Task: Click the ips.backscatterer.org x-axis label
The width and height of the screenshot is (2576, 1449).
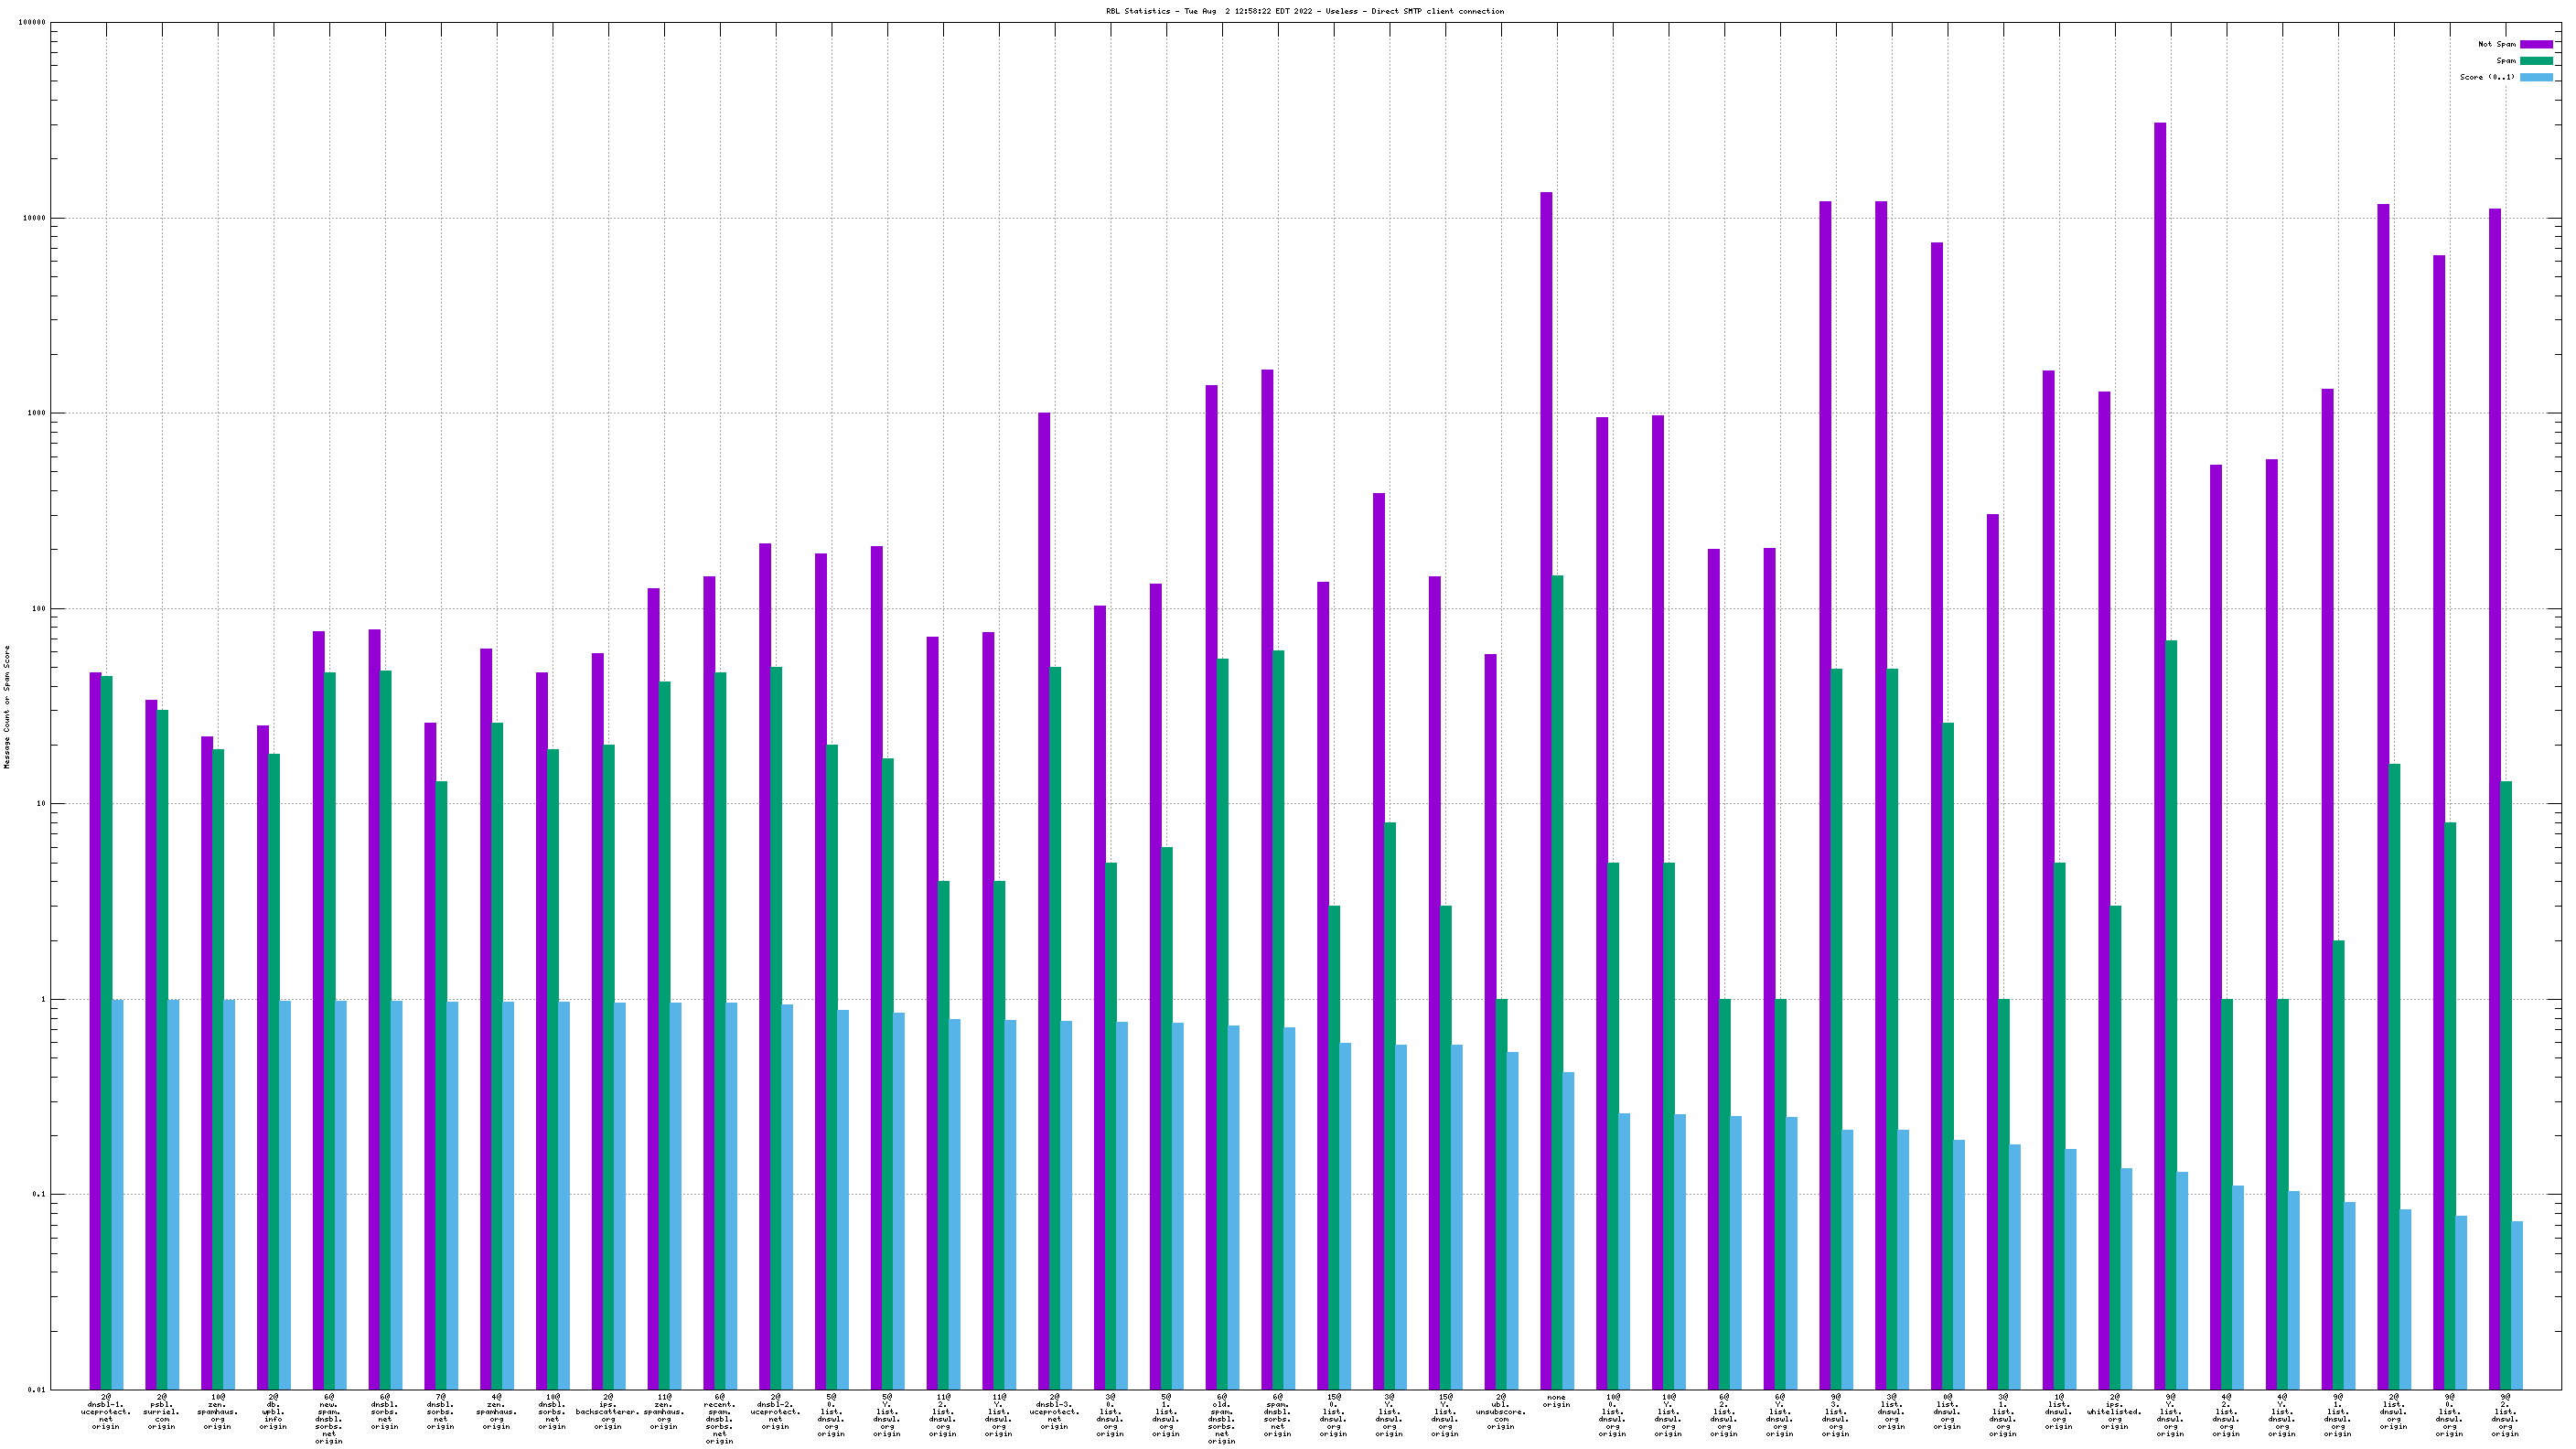Action: (x=608, y=1411)
